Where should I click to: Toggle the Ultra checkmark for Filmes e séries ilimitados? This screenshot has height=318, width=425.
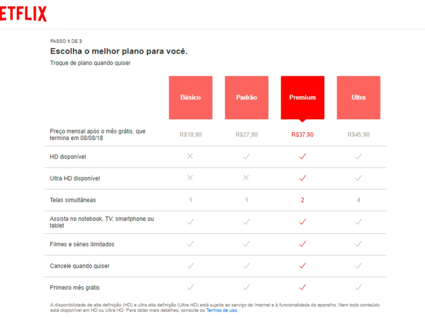click(358, 244)
